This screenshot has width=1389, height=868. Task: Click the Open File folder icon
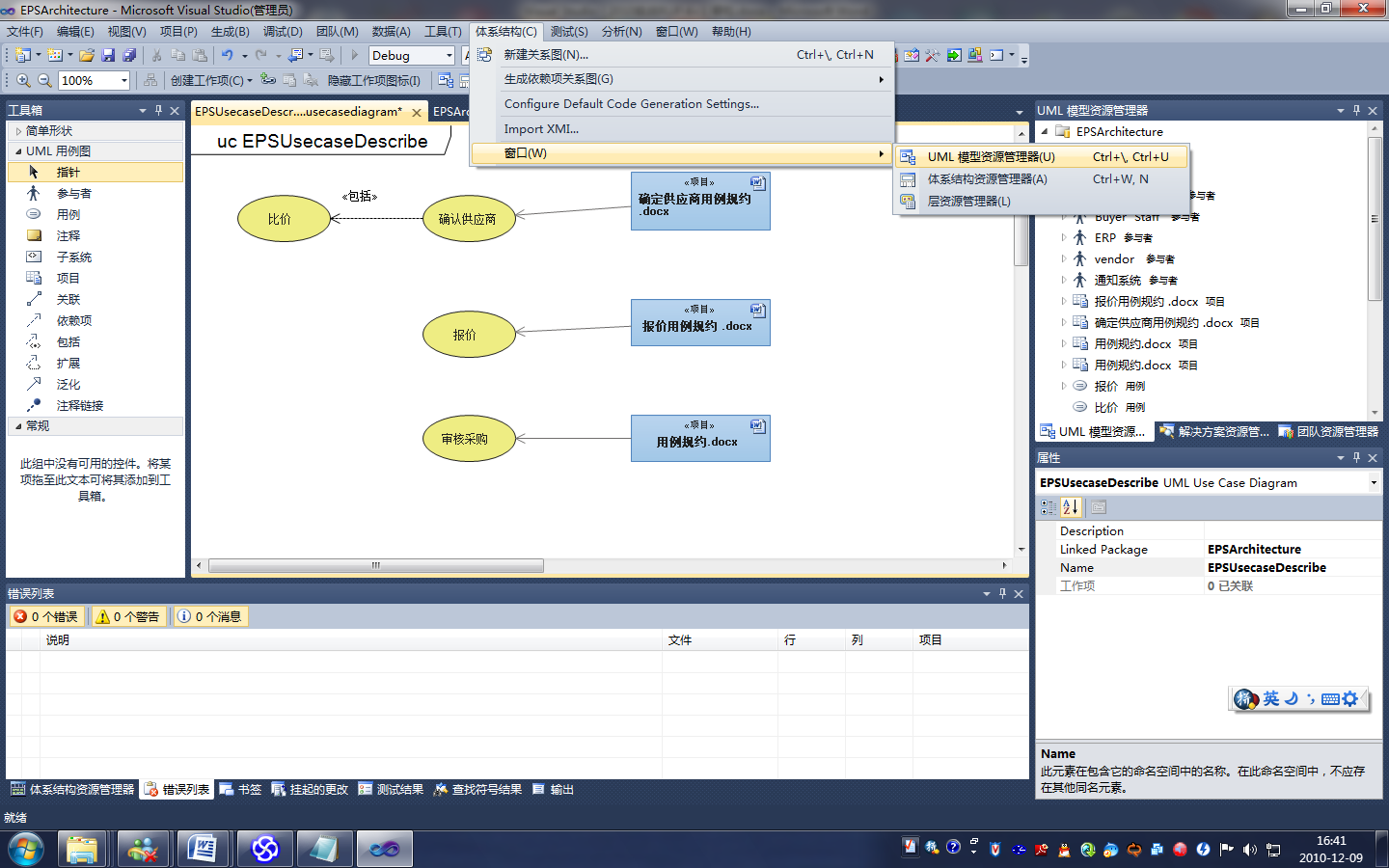click(x=87, y=55)
